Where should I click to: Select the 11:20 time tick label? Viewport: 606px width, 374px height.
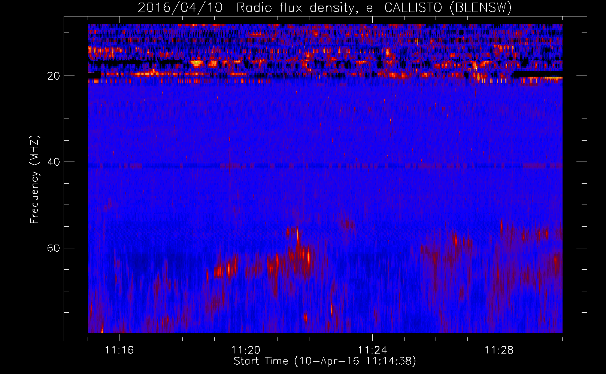click(246, 350)
